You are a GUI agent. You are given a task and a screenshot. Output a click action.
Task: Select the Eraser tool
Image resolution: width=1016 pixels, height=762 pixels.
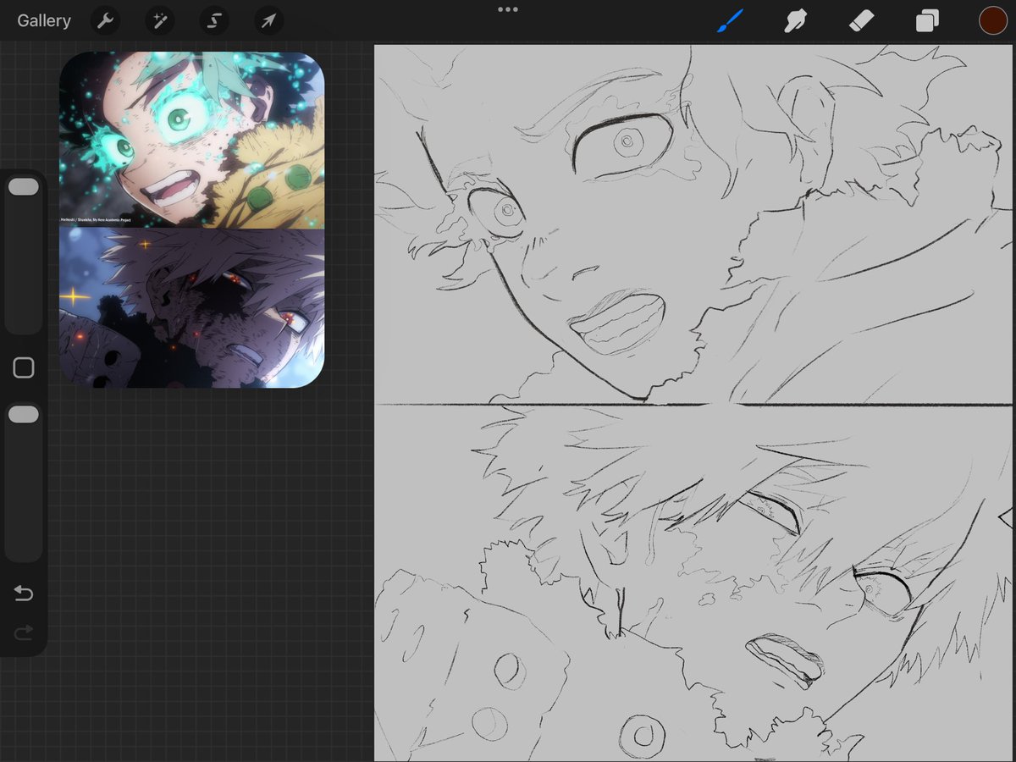click(x=861, y=20)
